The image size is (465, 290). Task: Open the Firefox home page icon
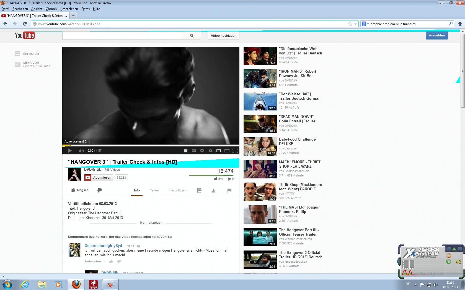pyautogui.click(x=460, y=24)
